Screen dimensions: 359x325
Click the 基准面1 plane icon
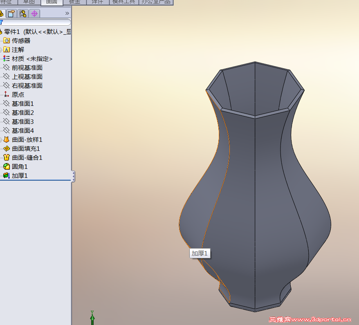(x=7, y=103)
